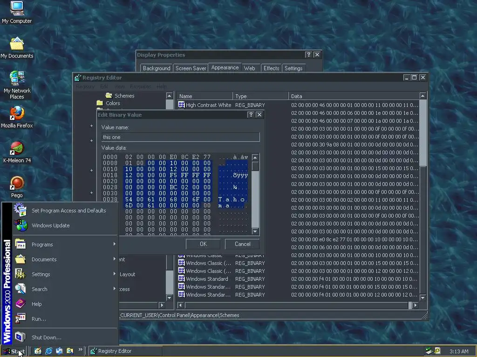Click the folder search quick launch icon

[70, 351]
